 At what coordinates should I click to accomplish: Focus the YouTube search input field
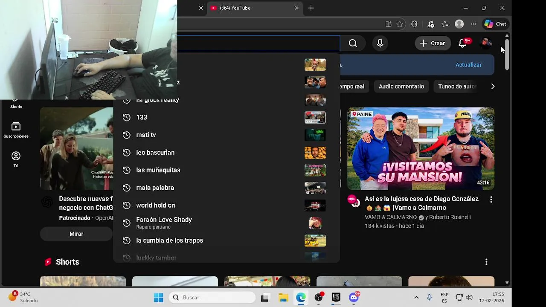pos(258,43)
